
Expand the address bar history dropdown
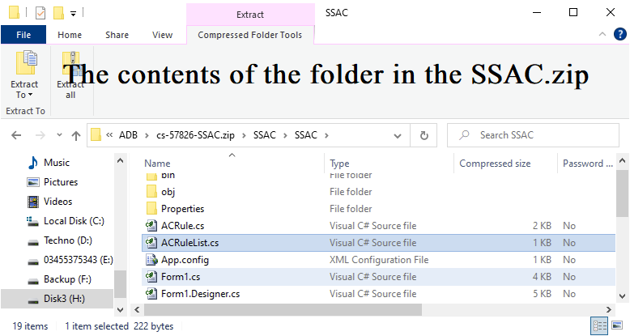[398, 136]
